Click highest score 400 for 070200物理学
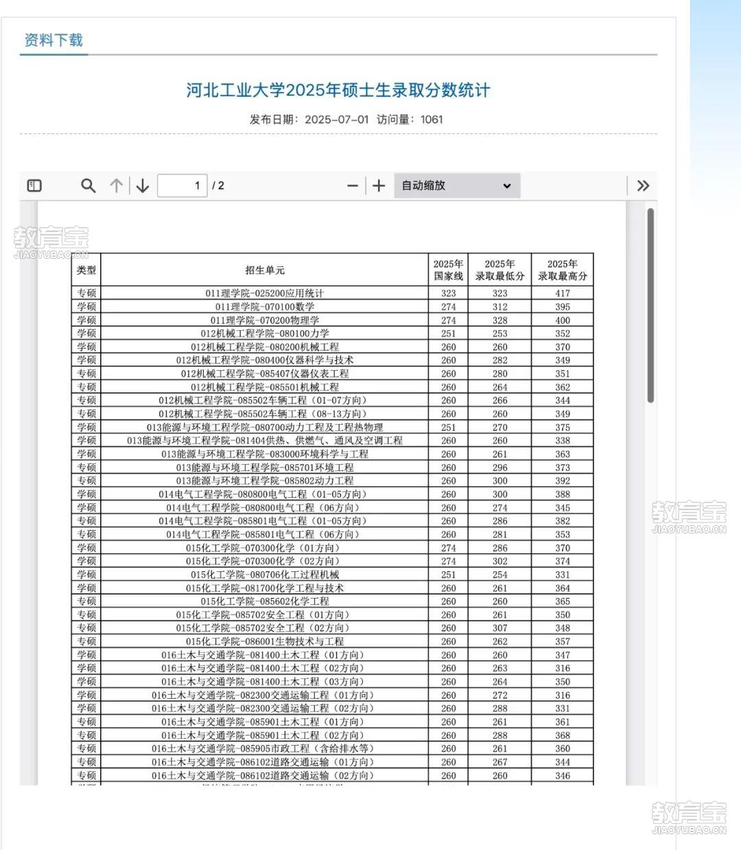Screen dimensions: 741x850 tap(563, 320)
